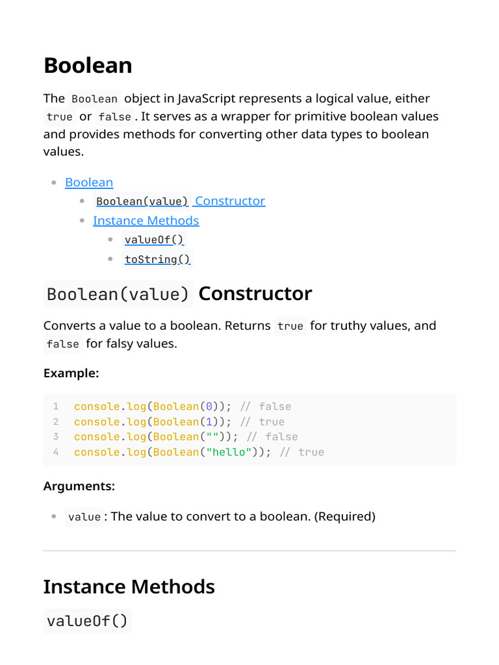Click the Instance Methods section heading
Viewport: 499px width, 665px height.
click(x=129, y=587)
